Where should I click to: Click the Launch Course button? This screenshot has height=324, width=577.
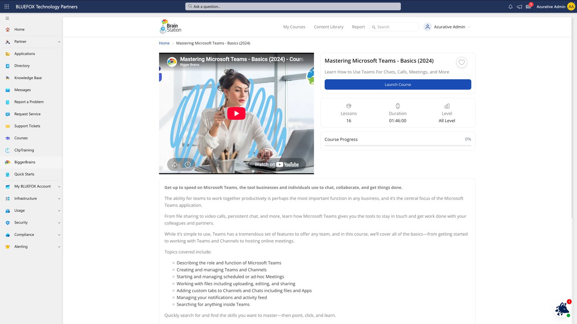point(398,84)
